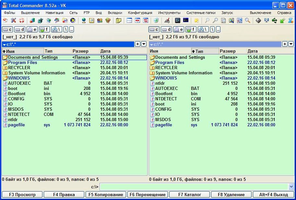Open the left panel favorites asterisk button
The image size is (296, 200).
[137, 44]
